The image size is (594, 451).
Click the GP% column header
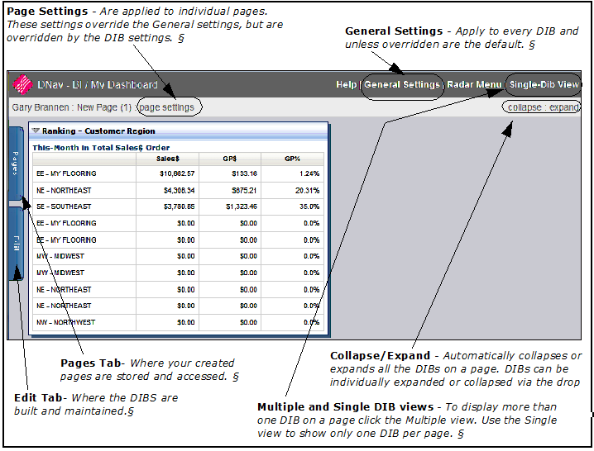point(291,158)
